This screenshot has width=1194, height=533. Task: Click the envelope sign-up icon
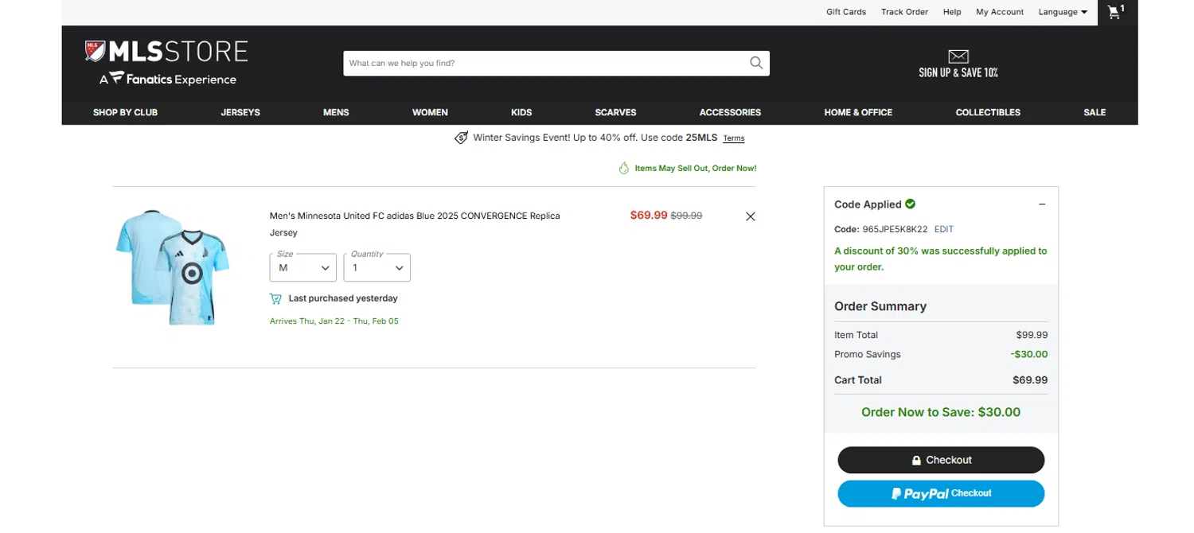tap(958, 56)
